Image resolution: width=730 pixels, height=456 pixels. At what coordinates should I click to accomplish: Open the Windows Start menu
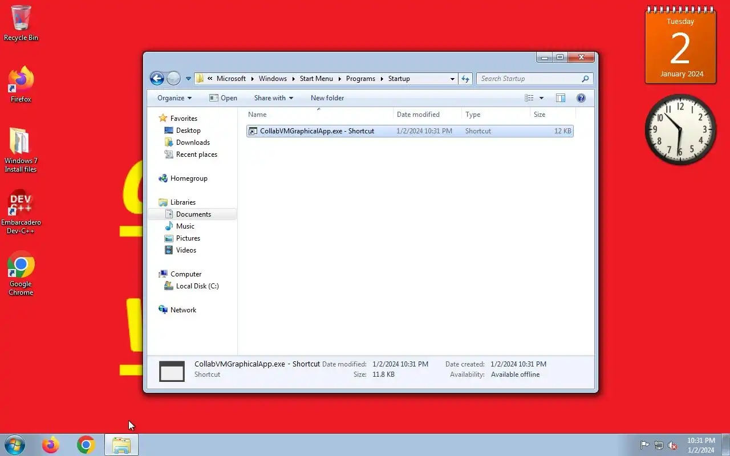pyautogui.click(x=14, y=445)
